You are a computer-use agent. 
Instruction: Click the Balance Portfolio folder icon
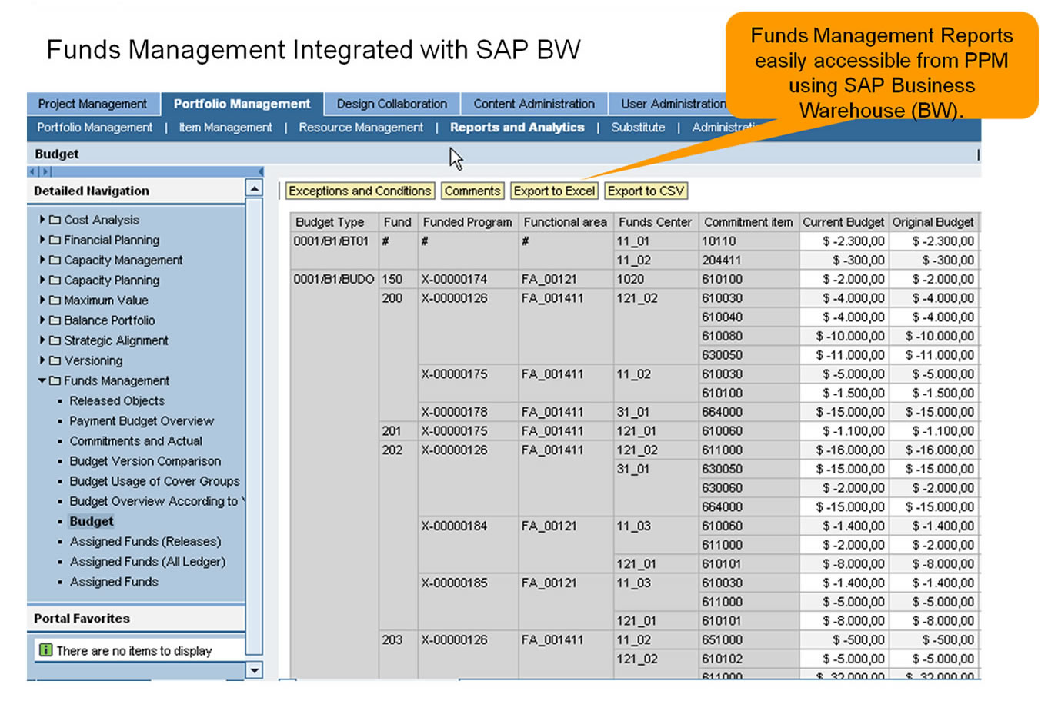click(55, 320)
